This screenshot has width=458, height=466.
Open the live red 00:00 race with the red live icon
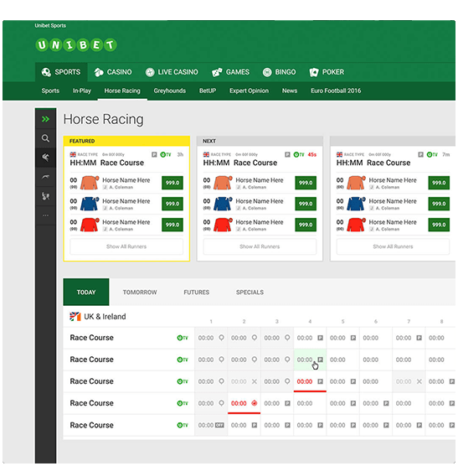tap(244, 403)
